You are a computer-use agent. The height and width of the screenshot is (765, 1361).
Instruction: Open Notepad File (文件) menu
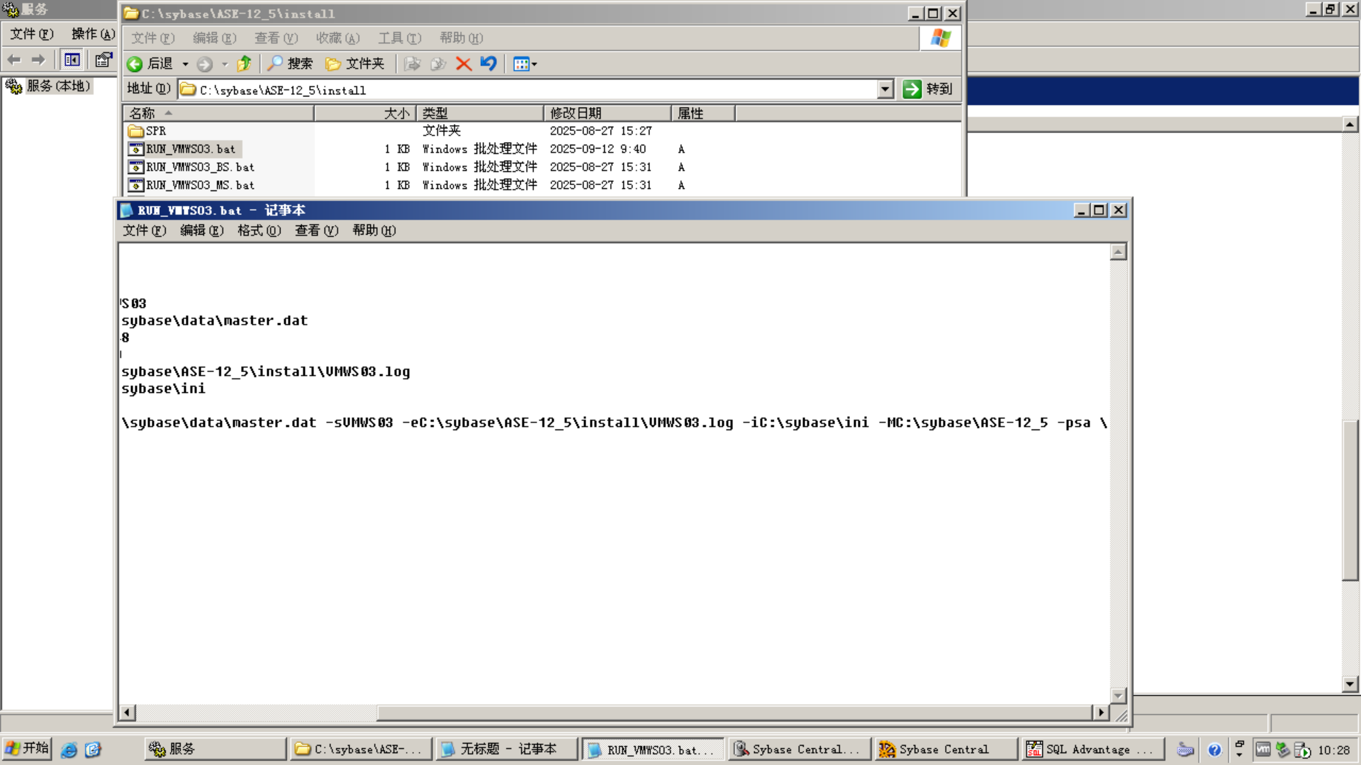point(144,230)
